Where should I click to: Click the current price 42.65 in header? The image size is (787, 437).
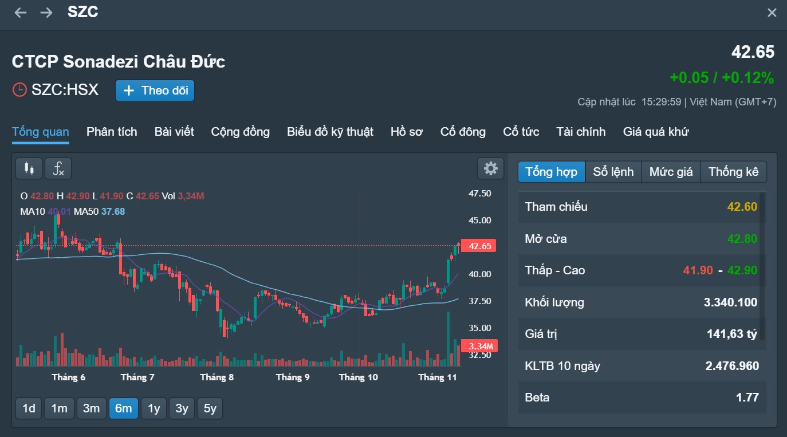[x=753, y=52]
